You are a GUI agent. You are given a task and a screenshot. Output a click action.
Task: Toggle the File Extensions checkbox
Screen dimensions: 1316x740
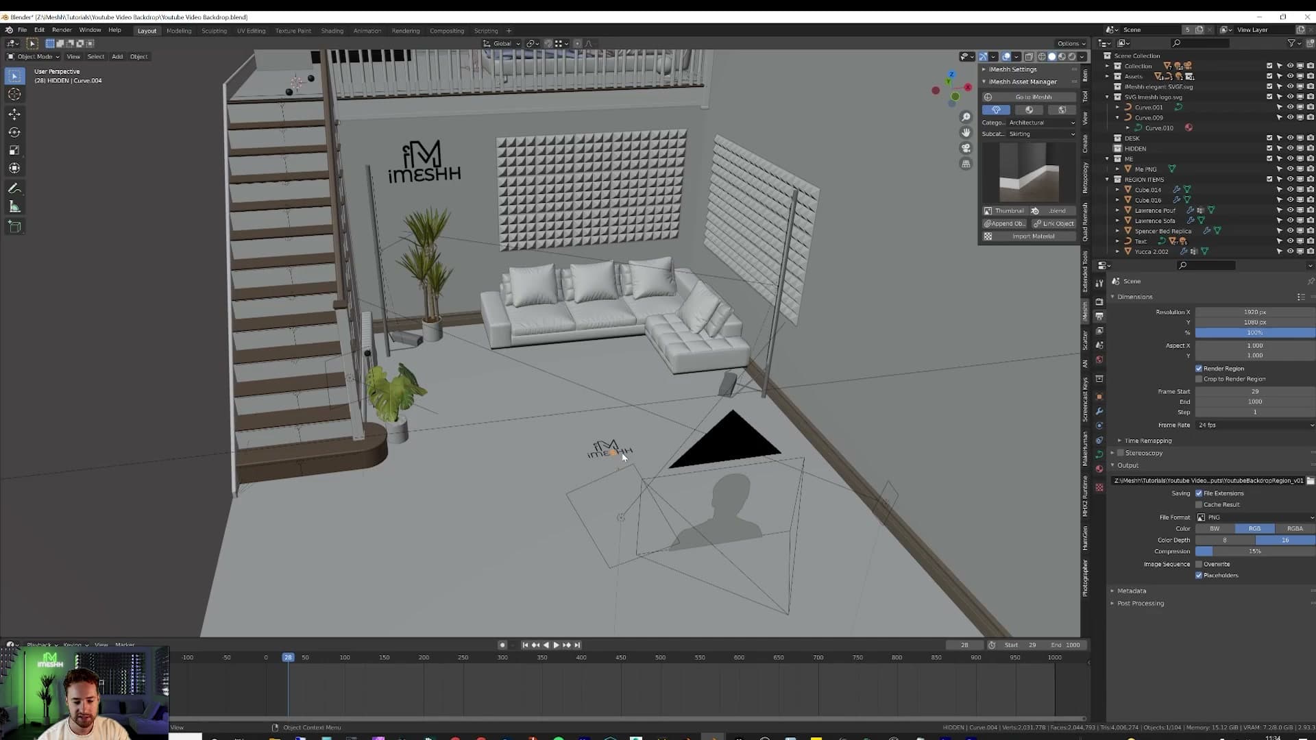(x=1199, y=493)
